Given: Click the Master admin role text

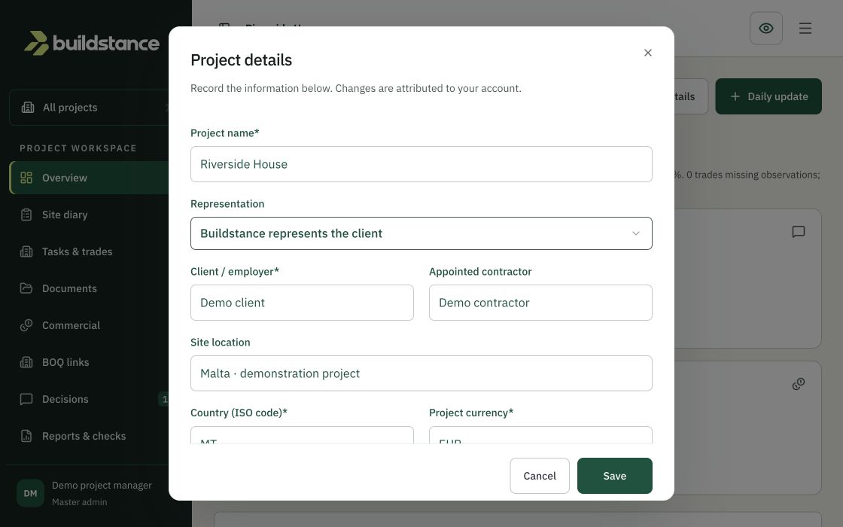Looking at the screenshot, I should coord(80,502).
